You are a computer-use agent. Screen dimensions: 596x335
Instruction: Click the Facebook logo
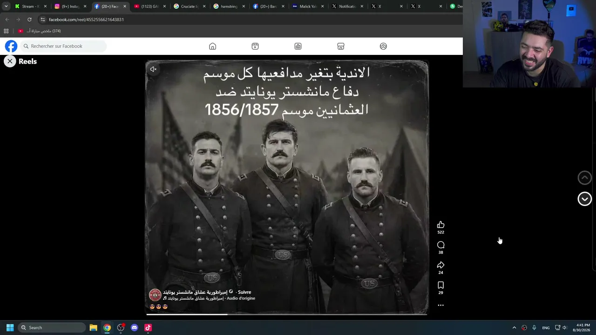(x=11, y=46)
